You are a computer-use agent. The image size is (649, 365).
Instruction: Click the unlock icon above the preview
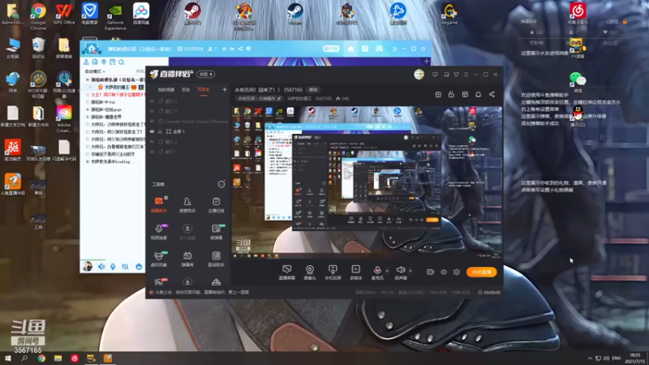[451, 94]
